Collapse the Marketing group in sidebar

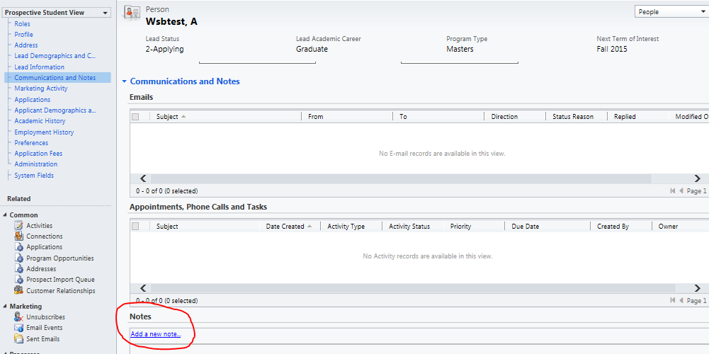coord(4,307)
